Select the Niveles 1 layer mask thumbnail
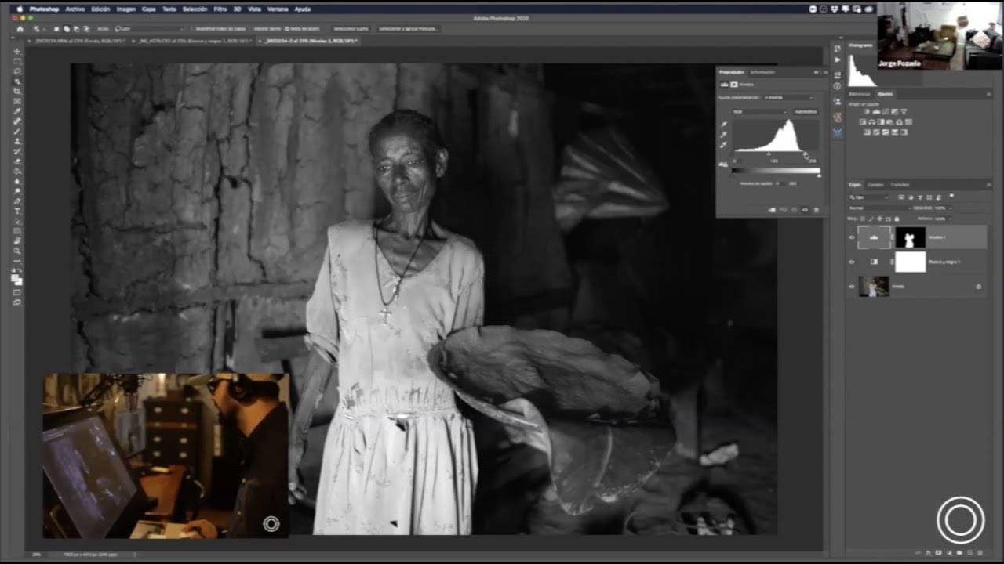Image resolution: width=1004 pixels, height=564 pixels. (x=910, y=237)
